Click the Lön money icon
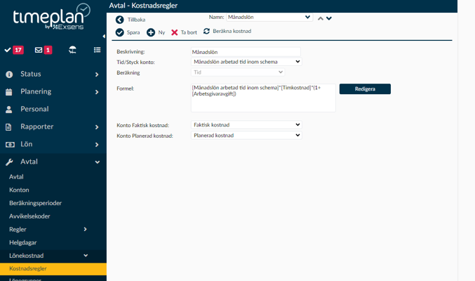Image resolution: width=475 pixels, height=281 pixels. (10, 145)
